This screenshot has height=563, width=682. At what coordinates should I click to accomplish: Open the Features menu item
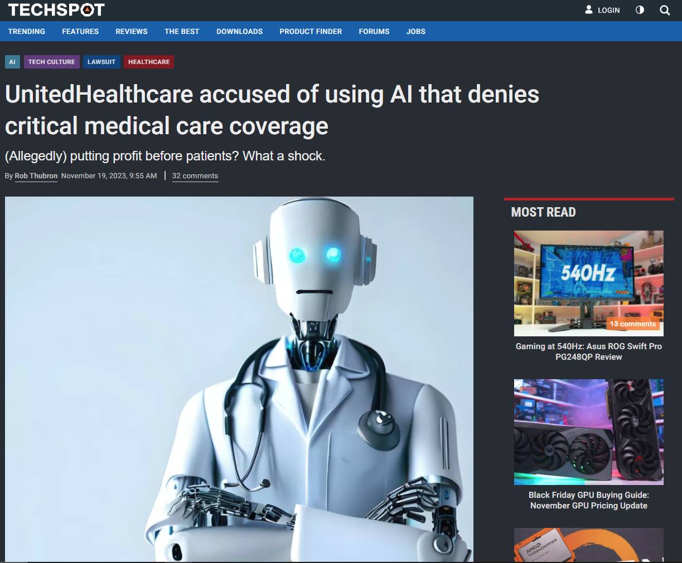[x=80, y=31]
